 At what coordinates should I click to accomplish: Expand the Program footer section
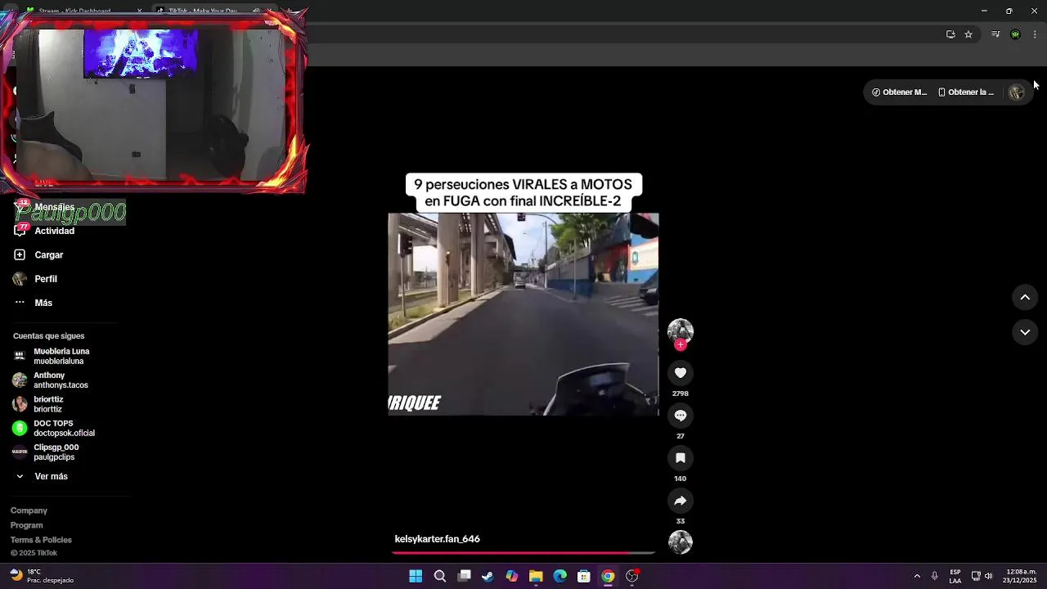tap(26, 525)
